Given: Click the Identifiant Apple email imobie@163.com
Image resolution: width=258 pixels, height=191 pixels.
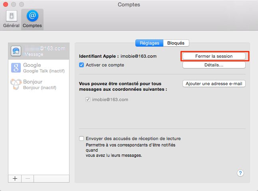Looking at the screenshot, I should tap(138, 56).
